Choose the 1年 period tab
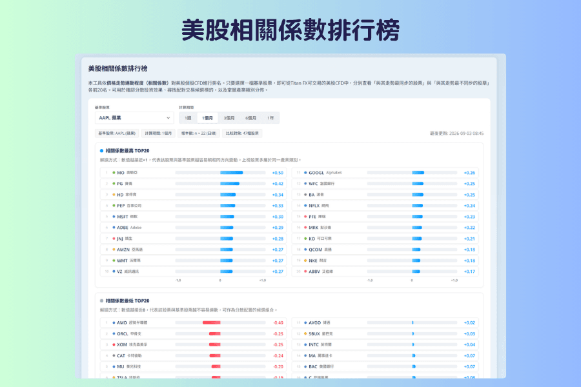Screen dimensions: 581x387 270,118
